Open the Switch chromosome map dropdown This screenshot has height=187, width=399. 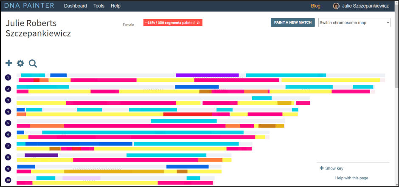pos(354,22)
